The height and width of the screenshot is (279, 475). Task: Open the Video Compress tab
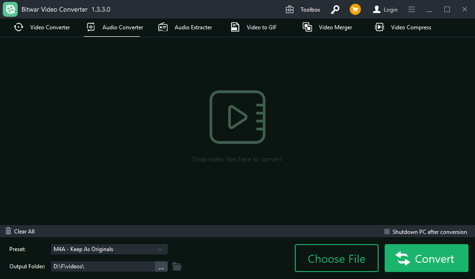point(403,27)
